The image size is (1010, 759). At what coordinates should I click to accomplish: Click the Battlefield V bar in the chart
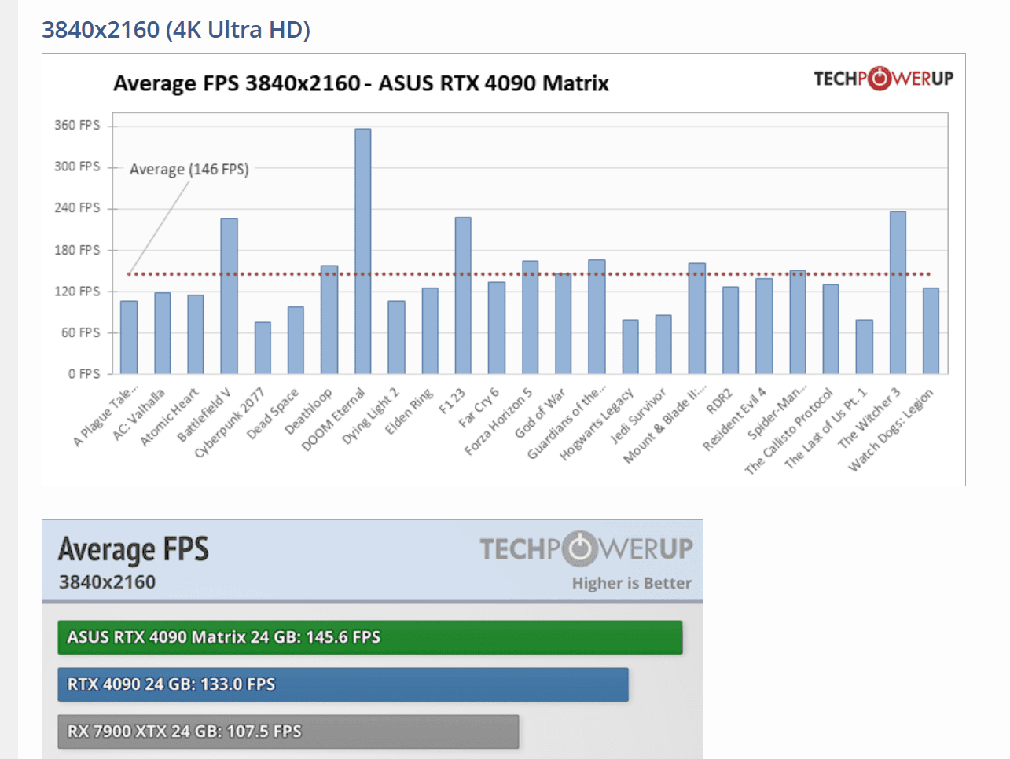click(x=229, y=295)
